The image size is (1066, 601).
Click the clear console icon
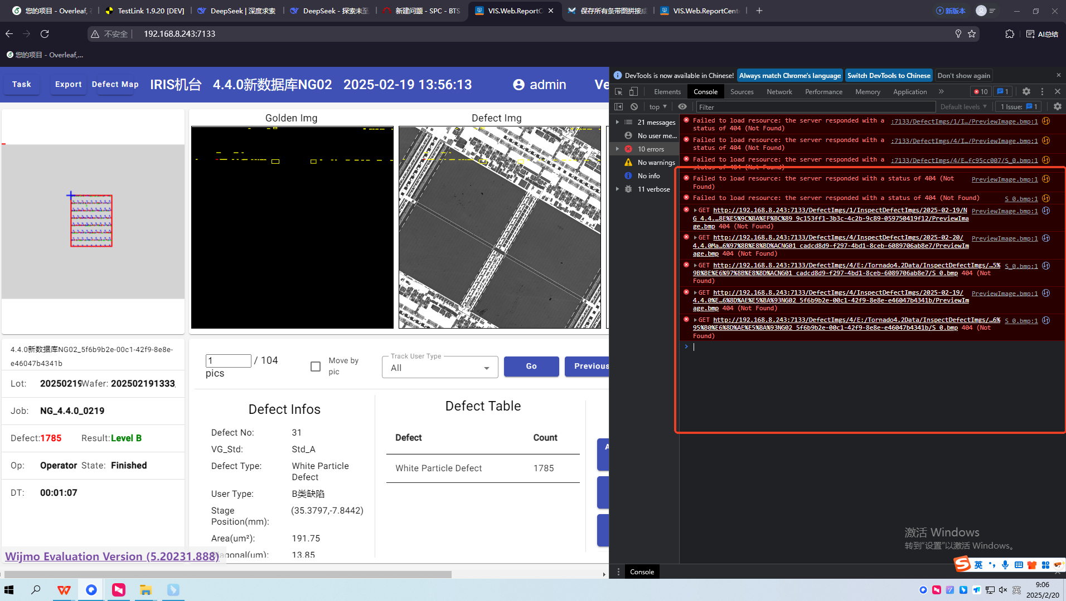point(634,106)
